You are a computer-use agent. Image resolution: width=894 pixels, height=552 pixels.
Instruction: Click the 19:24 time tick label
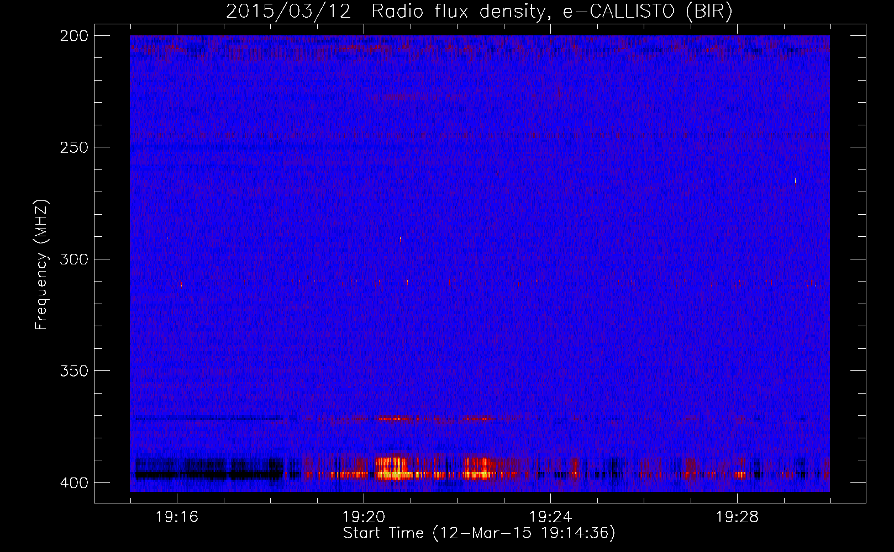coord(550,517)
